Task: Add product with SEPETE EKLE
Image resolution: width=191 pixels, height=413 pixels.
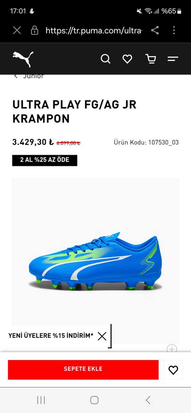Action: pos(83,369)
